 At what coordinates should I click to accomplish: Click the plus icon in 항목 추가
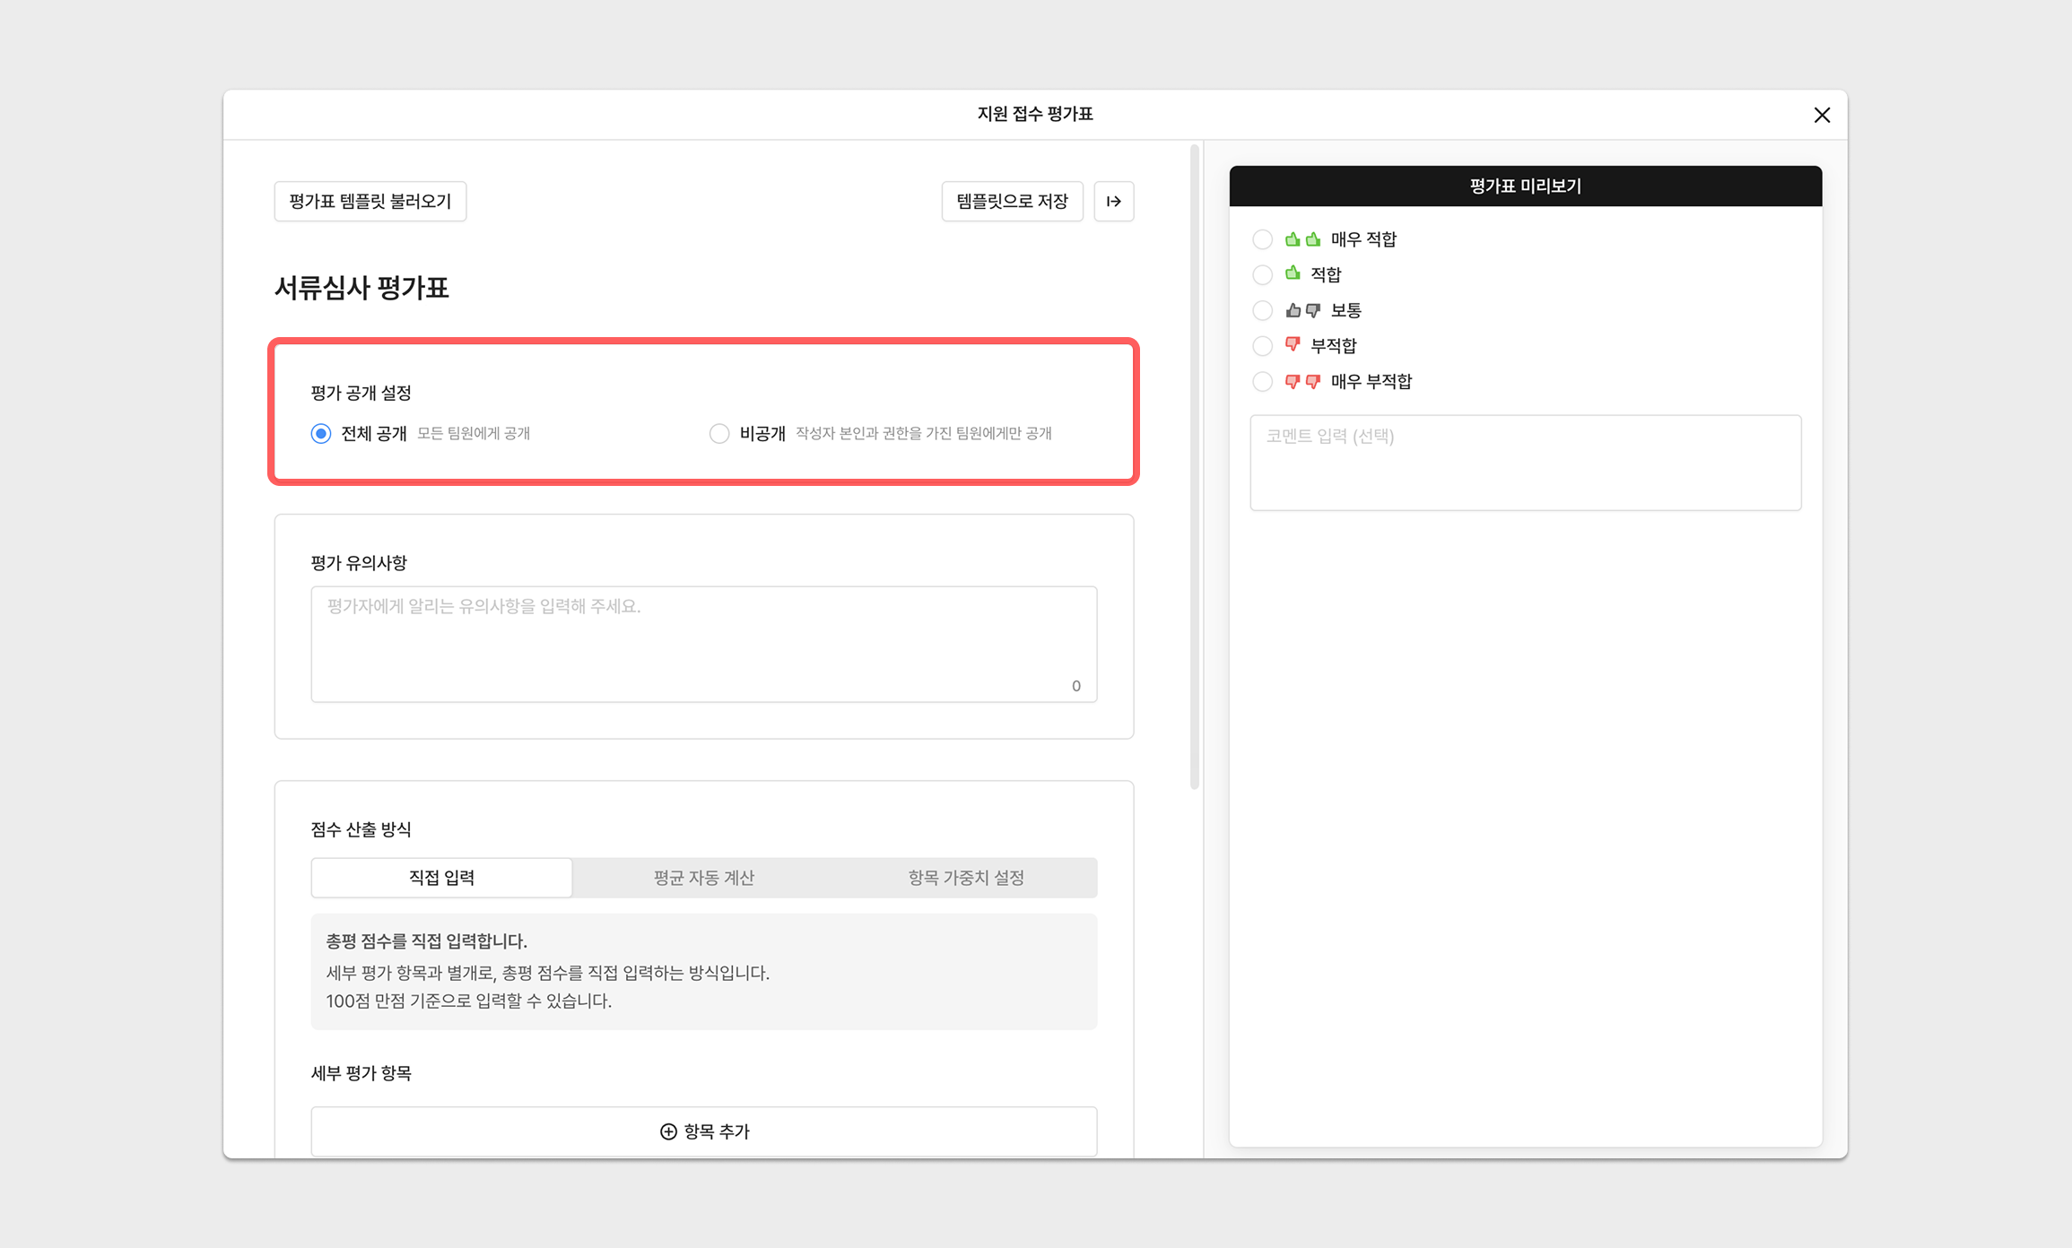pos(668,1131)
